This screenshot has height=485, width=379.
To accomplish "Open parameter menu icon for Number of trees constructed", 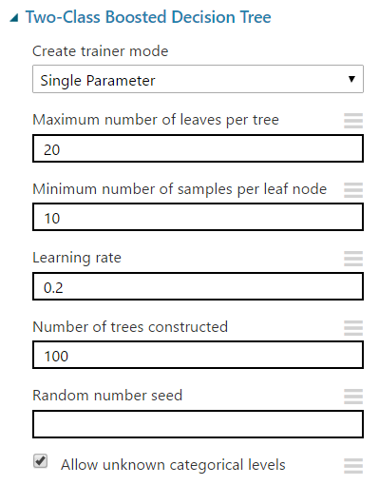I will pyautogui.click(x=353, y=328).
